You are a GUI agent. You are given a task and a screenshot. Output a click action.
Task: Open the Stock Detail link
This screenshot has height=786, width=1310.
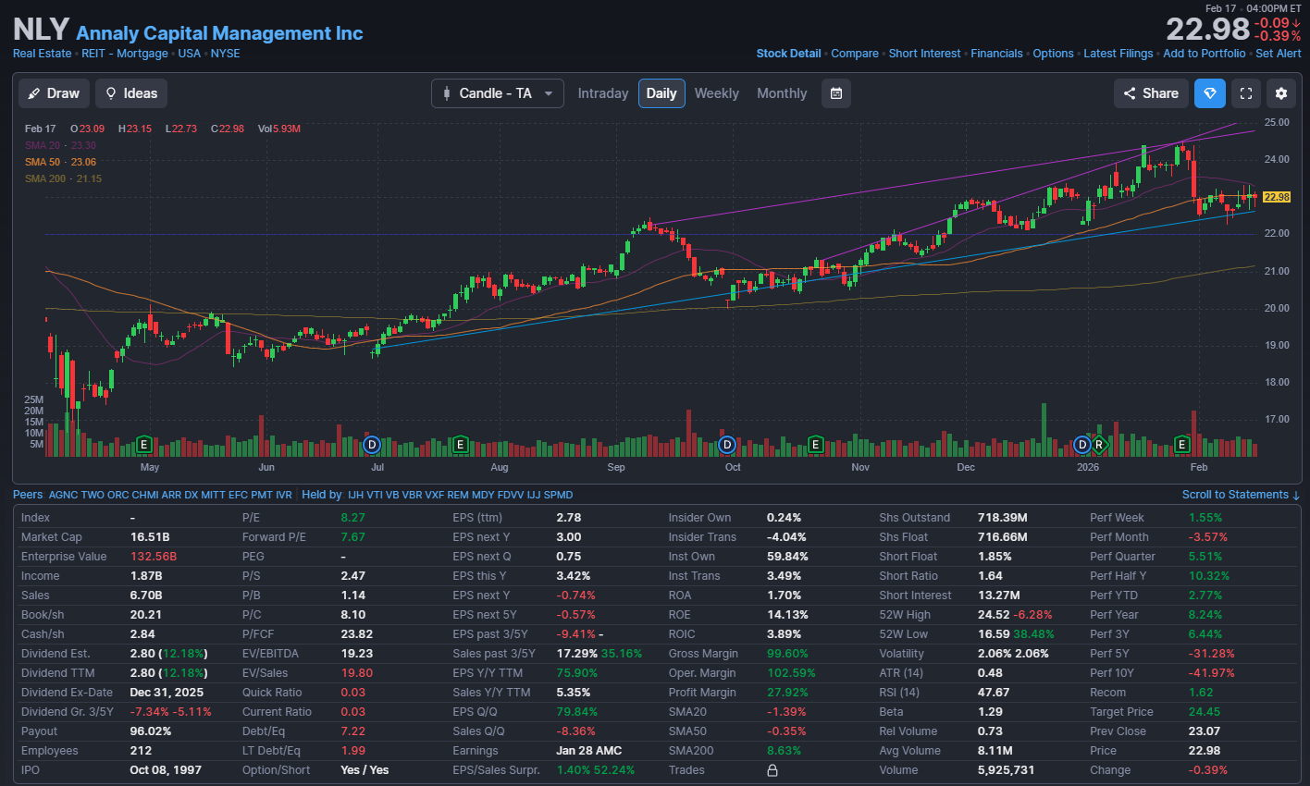788,54
